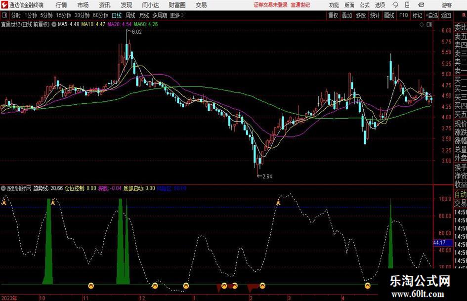467x301 pixels.
Task: Open the 发现 menu
Action: click(x=127, y=5)
